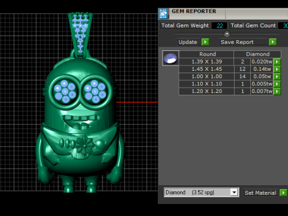Select the 1.00 X 1.00 size cell
This screenshot has height=216, width=288.
click(x=207, y=76)
